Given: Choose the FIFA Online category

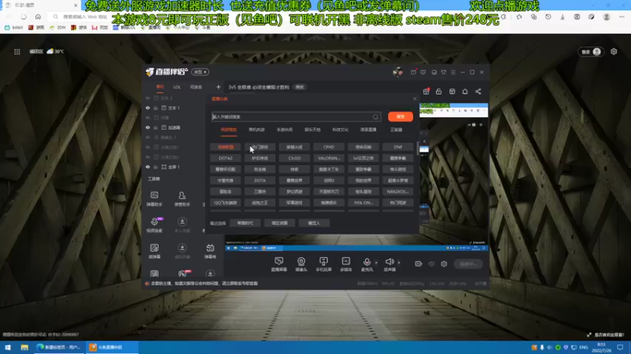Looking at the screenshot, I should click(x=364, y=203).
